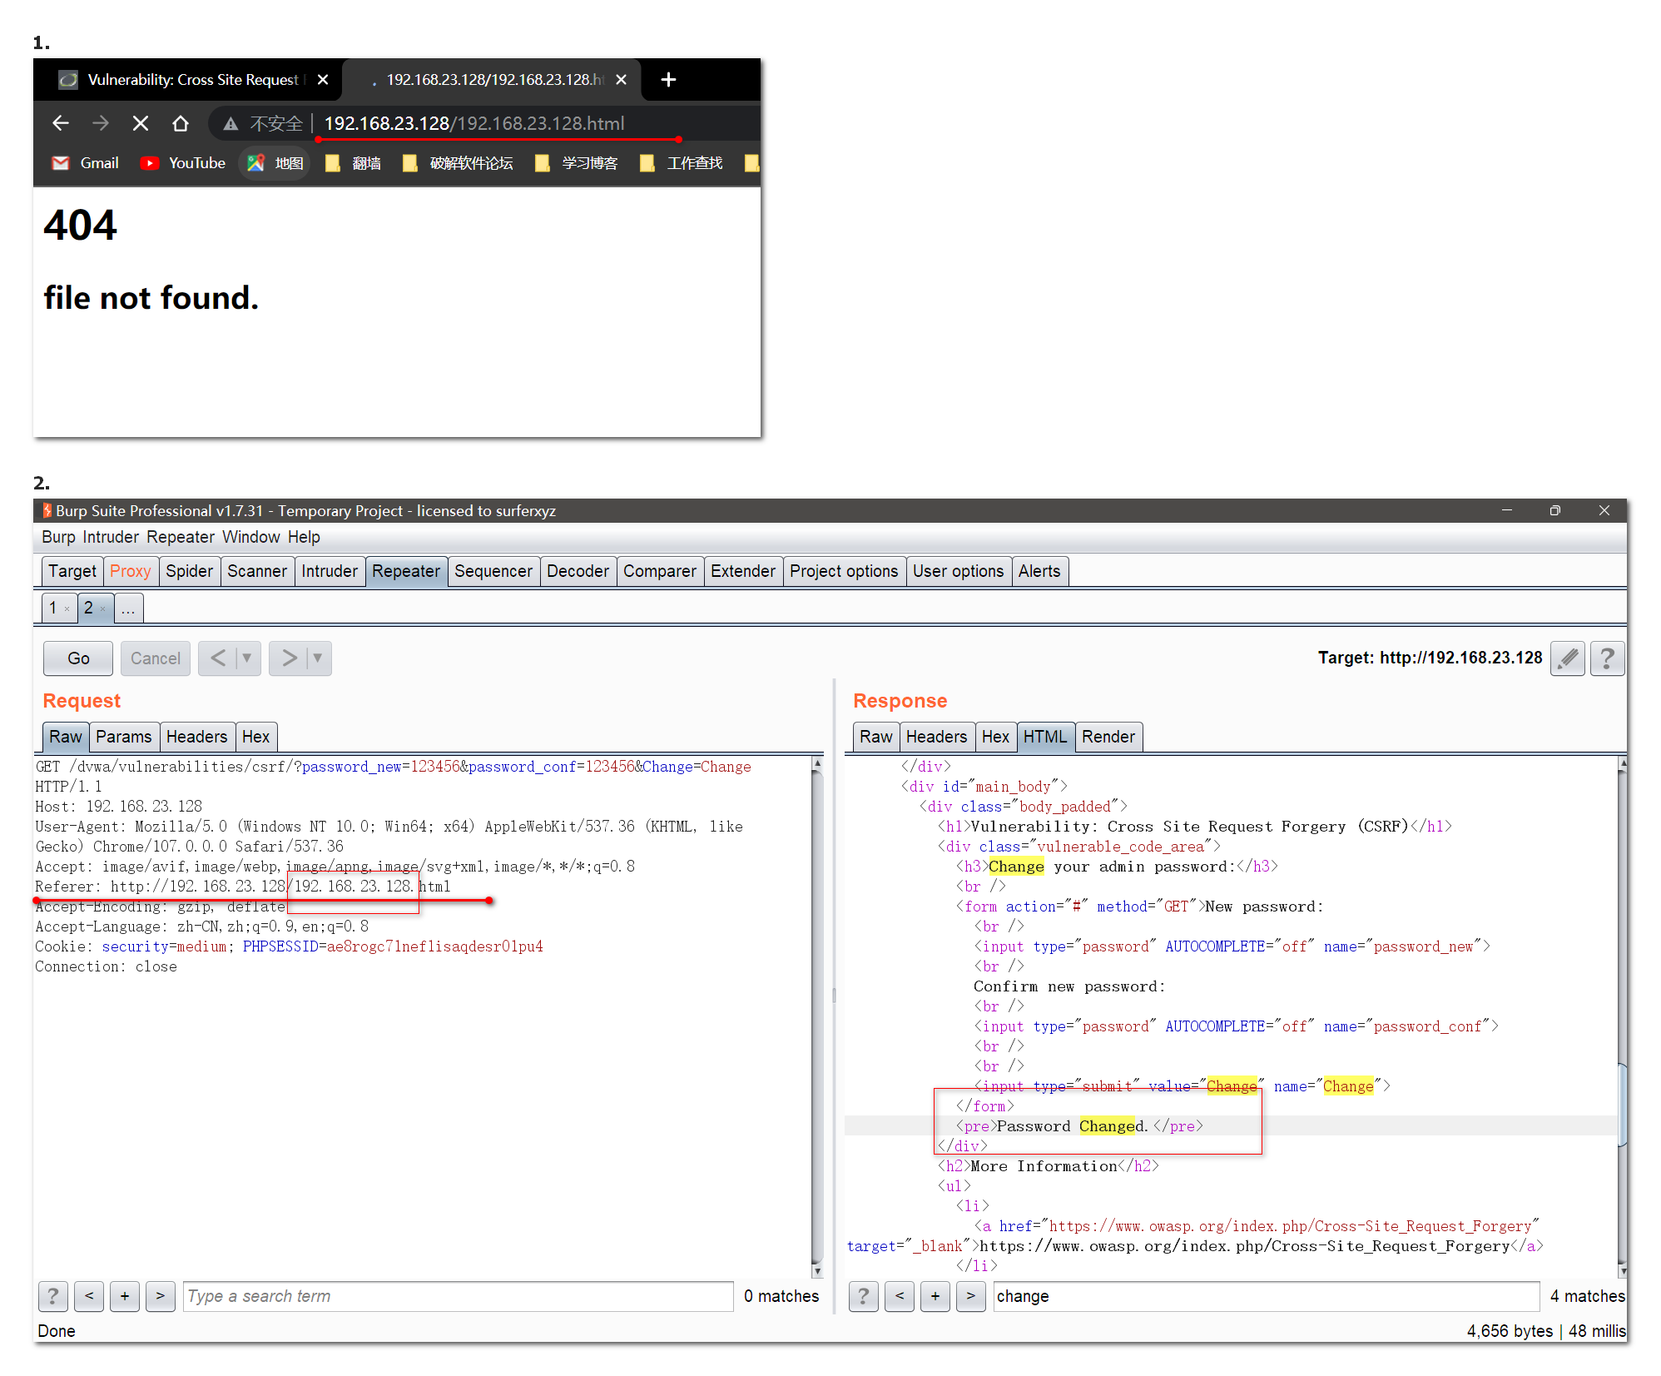Image resolution: width=1661 pixels, height=1376 pixels.
Task: Close the Vulnerability CSRF browser tab
Action: tap(323, 79)
